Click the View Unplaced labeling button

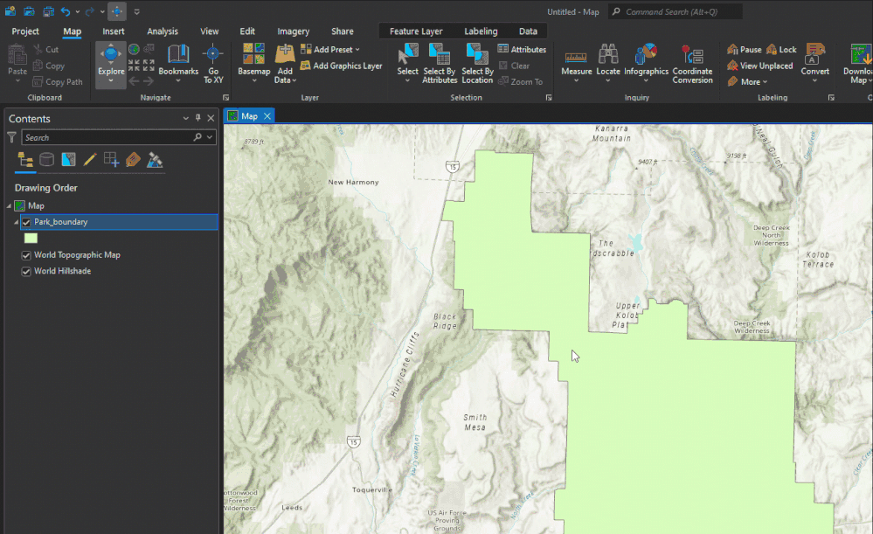[x=760, y=66]
